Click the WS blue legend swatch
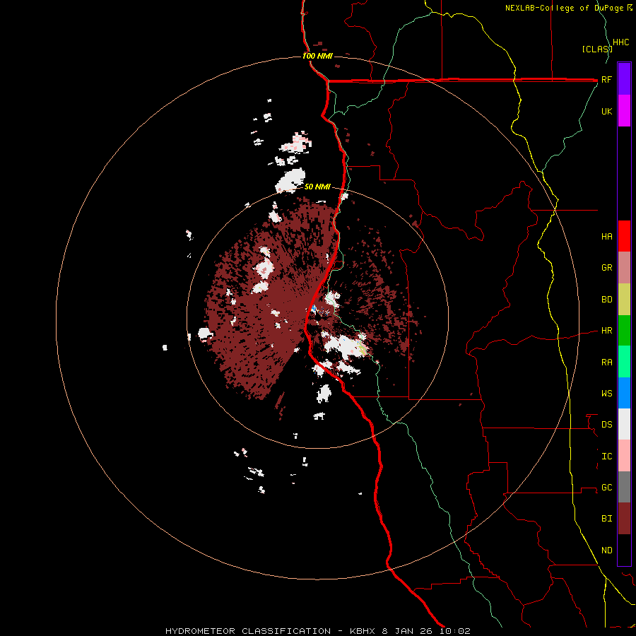Image resolution: width=636 pixels, height=636 pixels. (624, 393)
